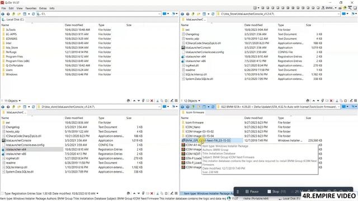Open the ICOM-Image-03-15-02 folder
Screen dimensions: 358x201
[199, 132]
